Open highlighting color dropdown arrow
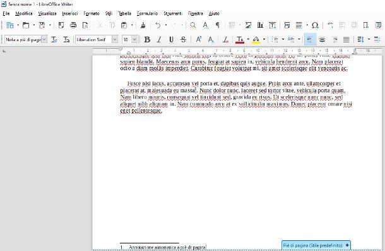Screen dimensions: 385x251 (x=264, y=39)
